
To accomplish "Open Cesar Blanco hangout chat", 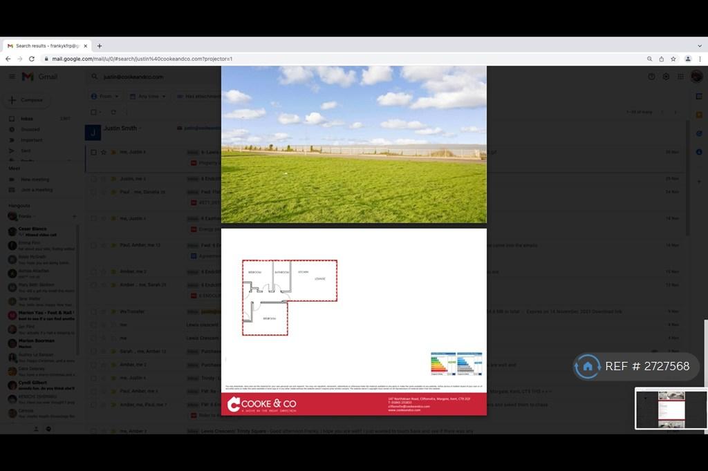I will click(41, 232).
